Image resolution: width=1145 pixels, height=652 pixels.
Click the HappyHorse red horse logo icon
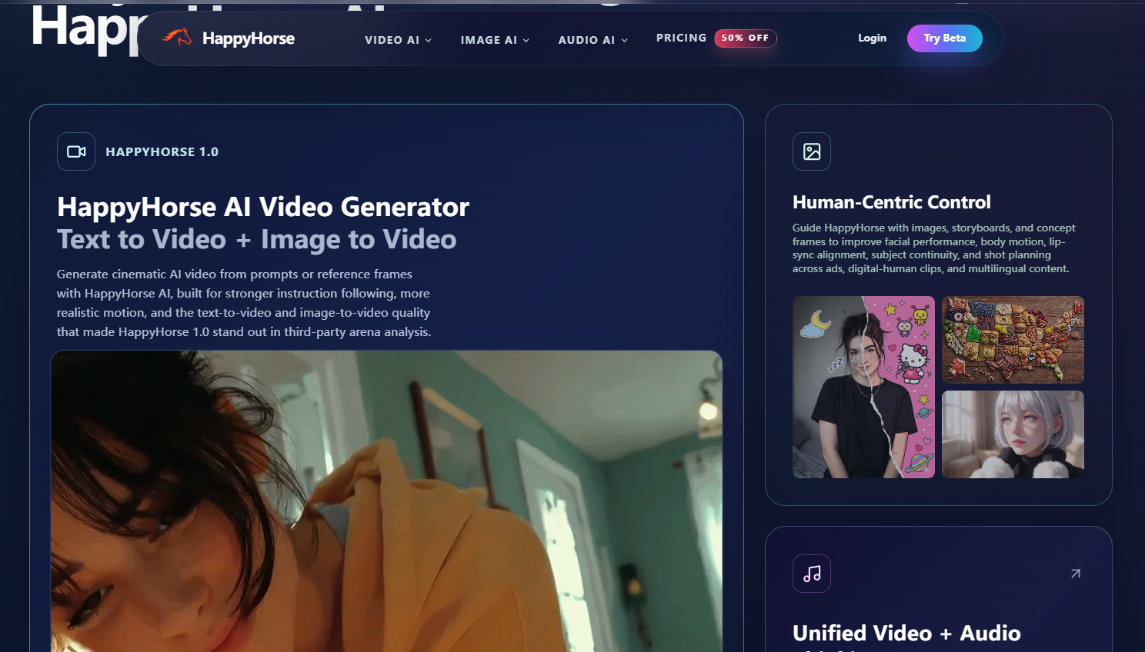coord(177,37)
